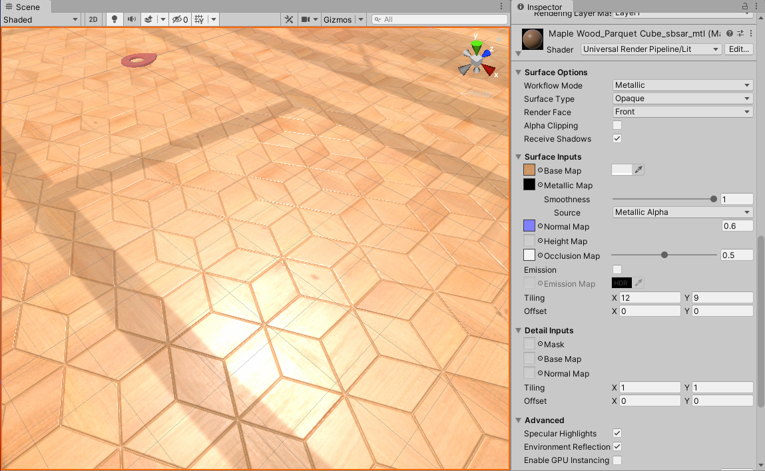Toggle scene lighting lightbulb icon
The width and height of the screenshot is (765, 471).
point(114,19)
